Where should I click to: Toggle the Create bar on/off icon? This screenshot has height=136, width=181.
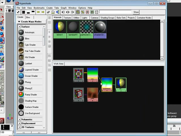18,12
